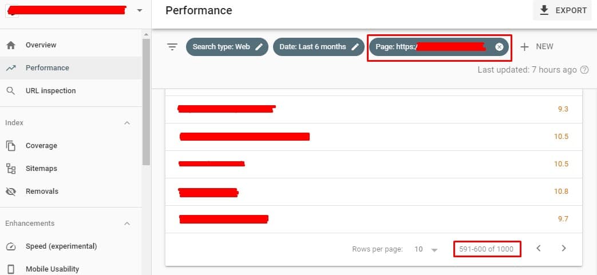Go to the previous page of results
597x275 pixels.
pyautogui.click(x=539, y=248)
